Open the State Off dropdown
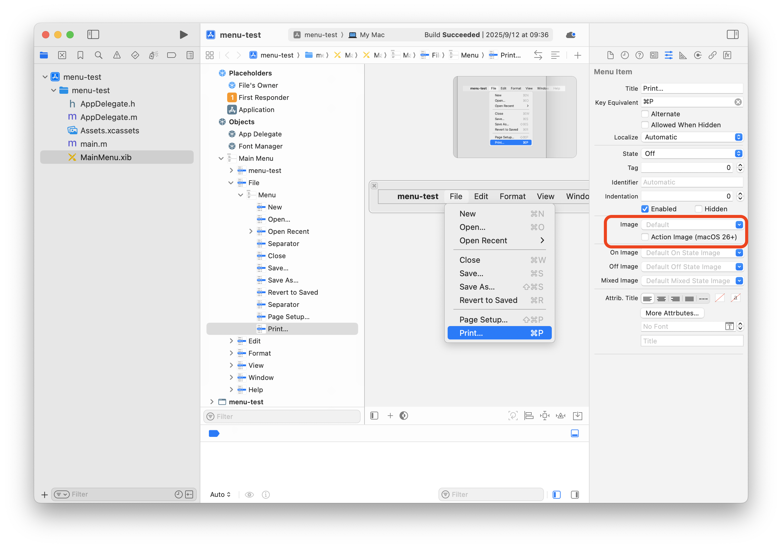782x548 pixels. tap(692, 154)
